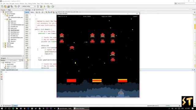Screen dimensions: 196x110
Task: Click the Save All toolbar icon
Action: click(x=12, y=6)
